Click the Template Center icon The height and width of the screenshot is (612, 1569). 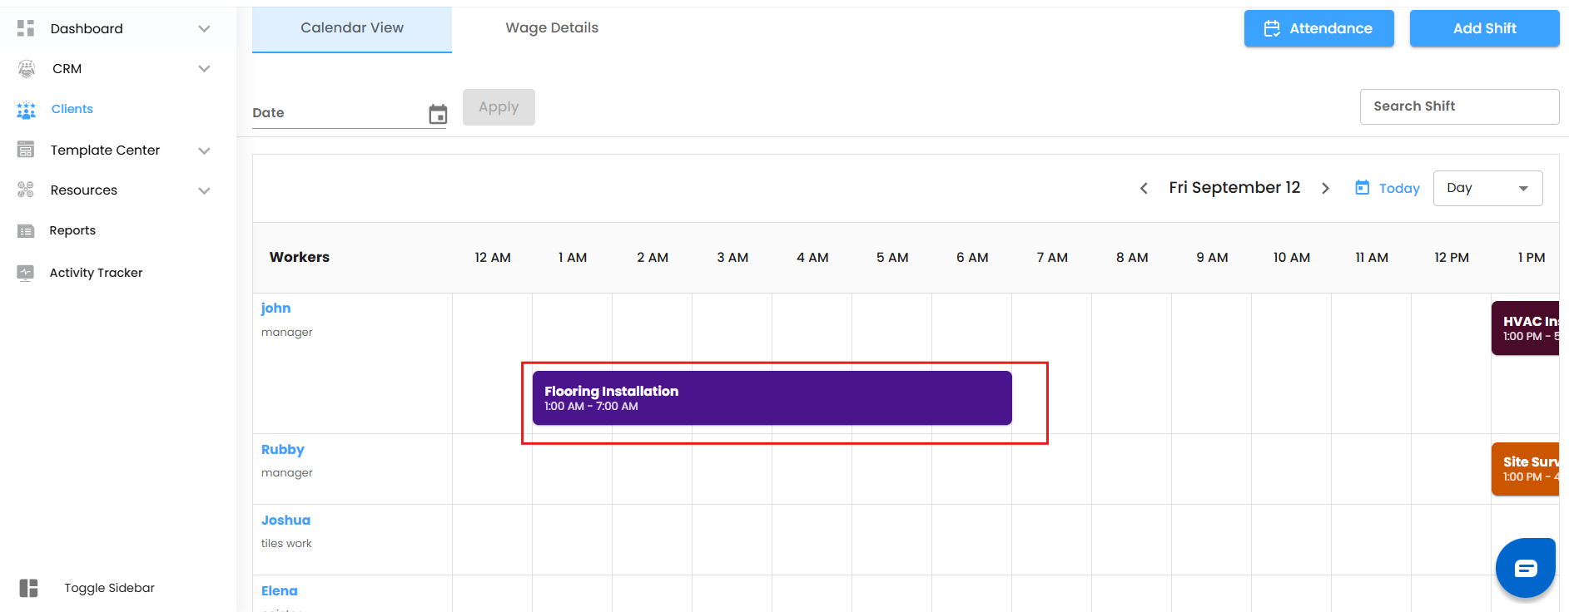point(26,150)
